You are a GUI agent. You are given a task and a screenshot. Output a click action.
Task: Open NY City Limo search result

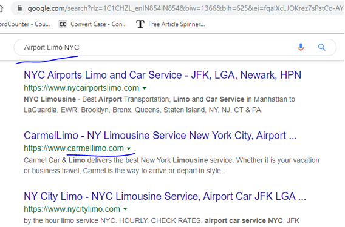click(165, 196)
